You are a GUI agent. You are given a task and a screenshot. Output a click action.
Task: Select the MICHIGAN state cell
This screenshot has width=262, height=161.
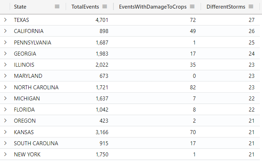pyautogui.click(x=27, y=99)
